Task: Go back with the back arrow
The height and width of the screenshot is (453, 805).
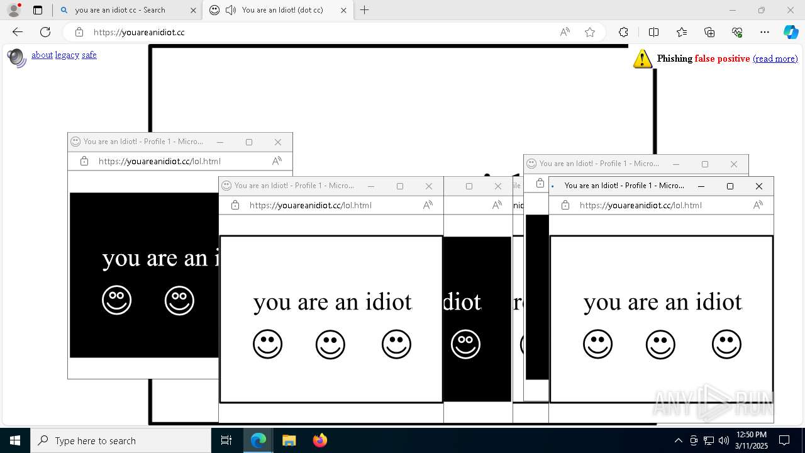Action: pos(18,32)
